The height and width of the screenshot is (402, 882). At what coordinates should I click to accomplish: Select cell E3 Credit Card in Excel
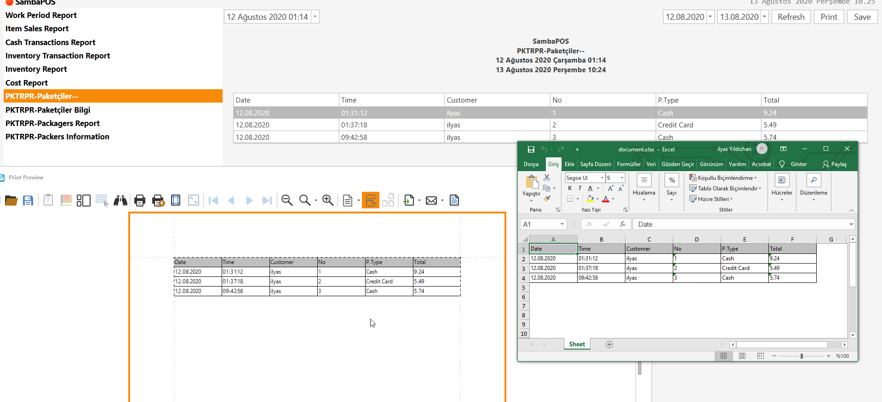[745, 268]
